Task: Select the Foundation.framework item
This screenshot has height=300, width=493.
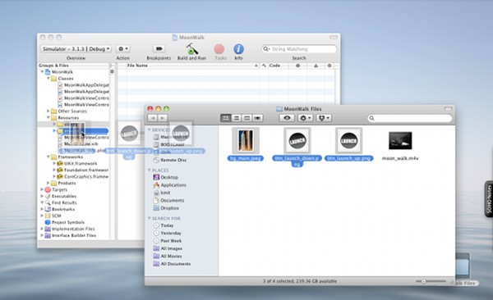Action: click(83, 170)
